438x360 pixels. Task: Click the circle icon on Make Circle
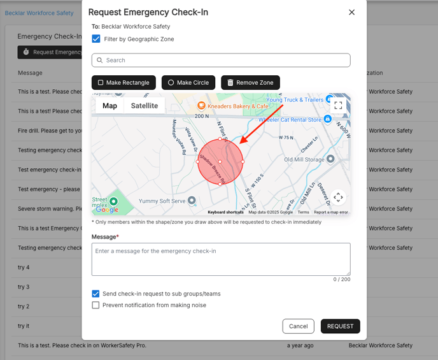pyautogui.click(x=171, y=82)
